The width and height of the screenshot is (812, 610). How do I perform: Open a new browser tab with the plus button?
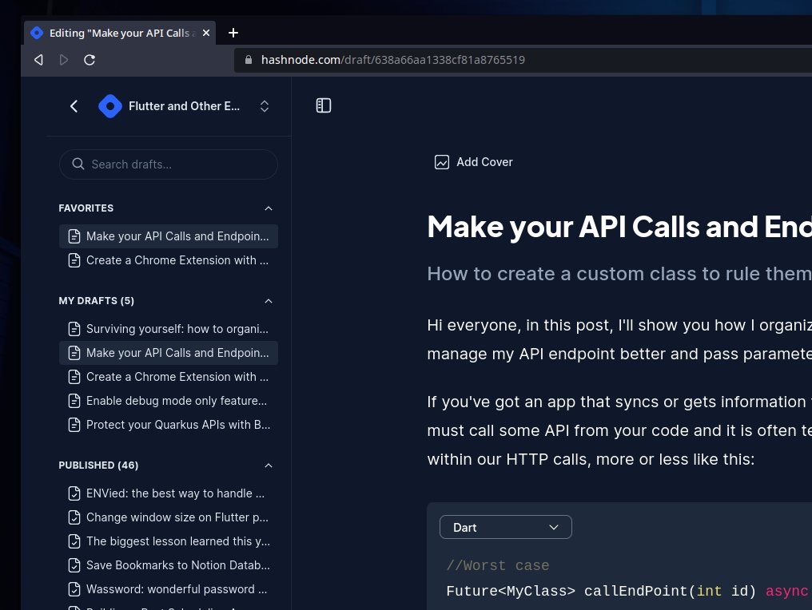tap(233, 33)
